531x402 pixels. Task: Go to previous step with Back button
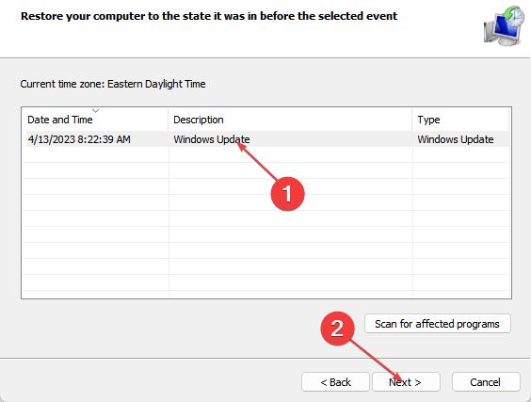335,382
